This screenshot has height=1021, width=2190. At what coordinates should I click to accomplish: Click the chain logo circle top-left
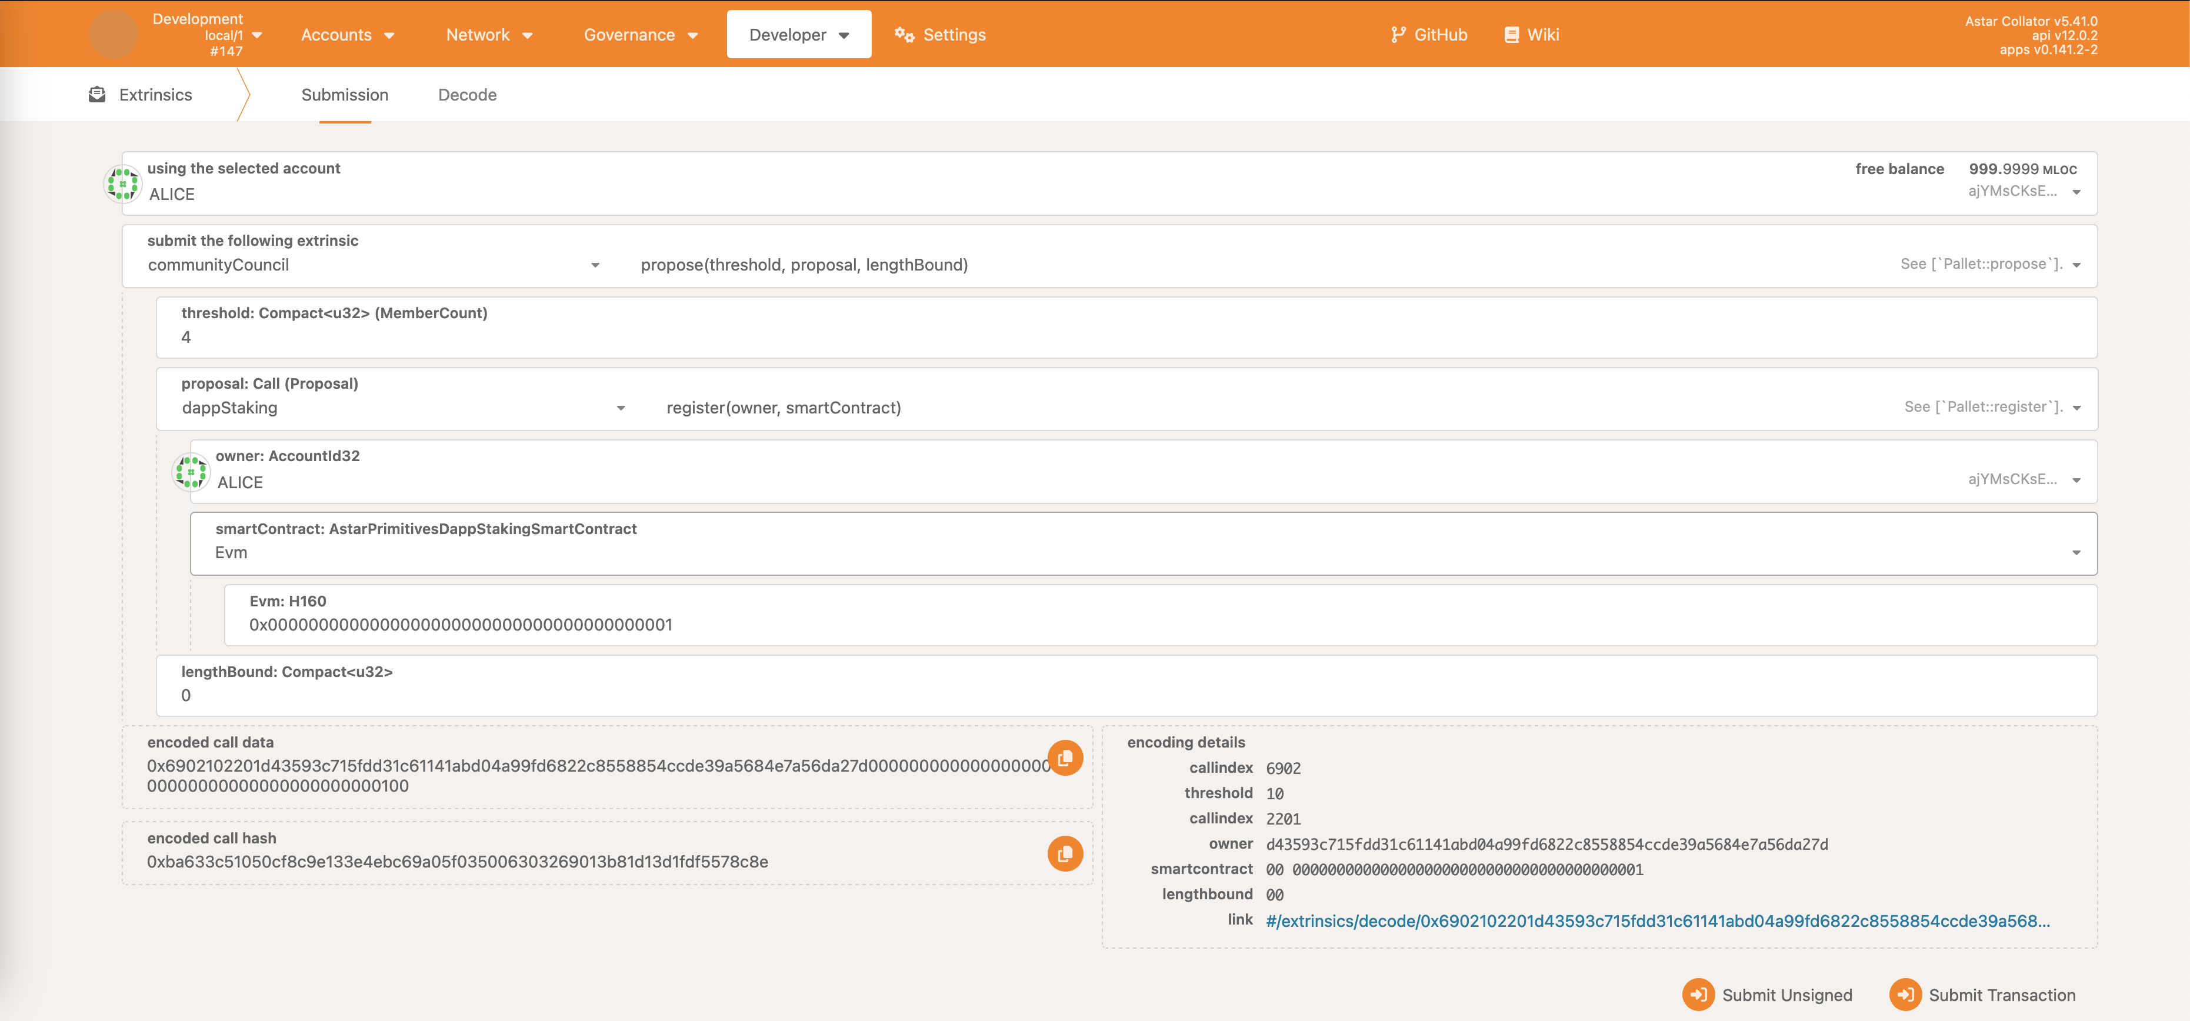pos(113,35)
